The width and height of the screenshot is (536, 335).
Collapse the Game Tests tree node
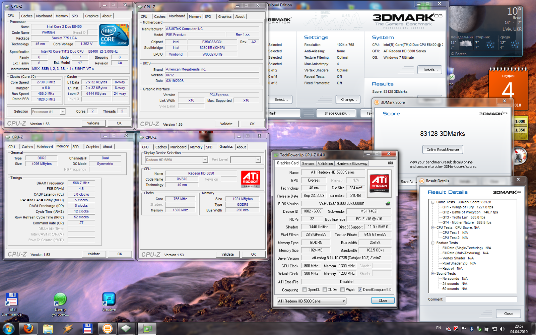433,202
